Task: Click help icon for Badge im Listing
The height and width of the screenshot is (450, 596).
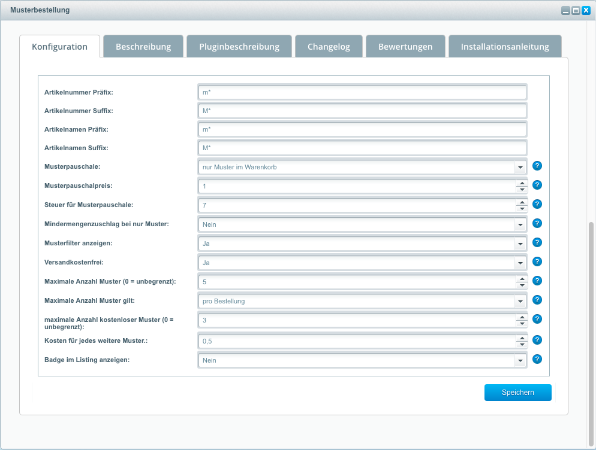Action: click(x=537, y=359)
